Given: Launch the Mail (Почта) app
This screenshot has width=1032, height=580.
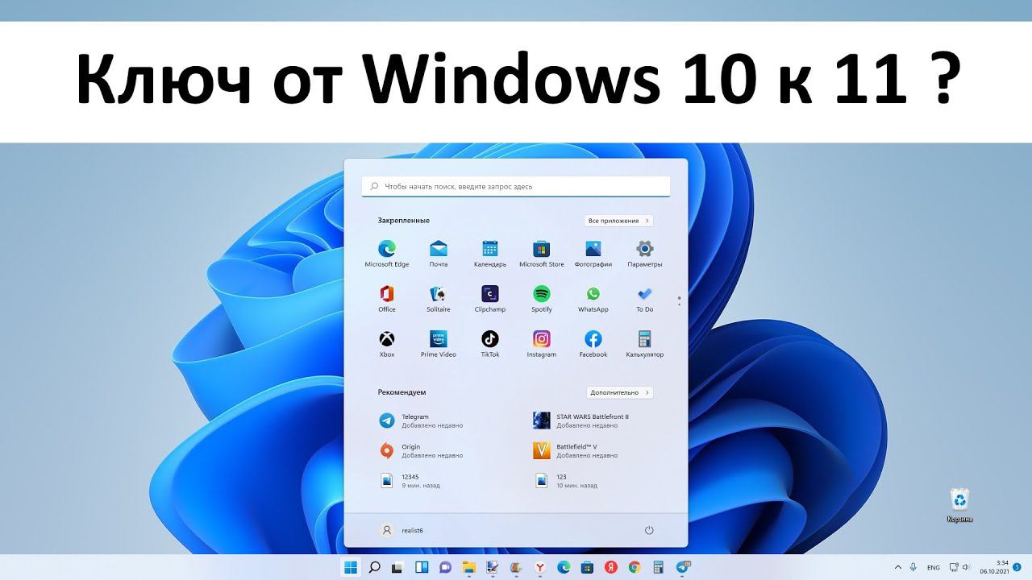Looking at the screenshot, I should pyautogui.click(x=439, y=253).
